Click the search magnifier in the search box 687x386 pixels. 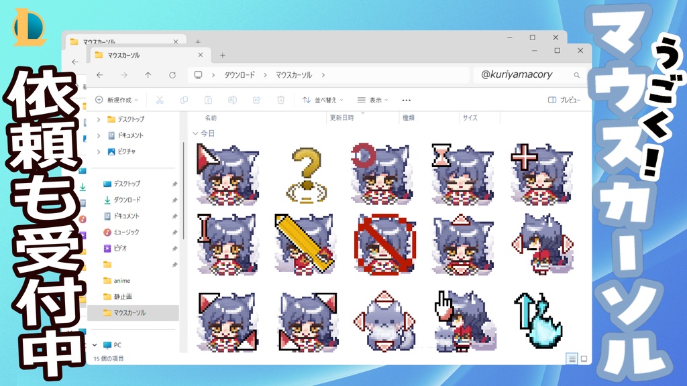click(x=576, y=76)
